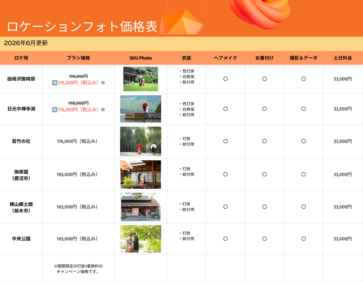Screen dimensions: 363x285
Task: Select the 2026年6月更新 date text
Action: (x=26, y=43)
